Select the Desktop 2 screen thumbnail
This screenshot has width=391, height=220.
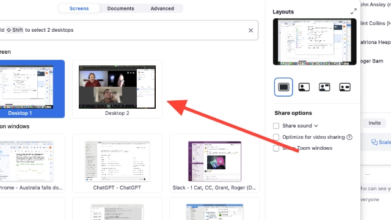117,89
